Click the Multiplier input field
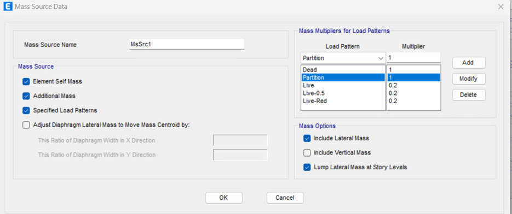 click(414, 58)
